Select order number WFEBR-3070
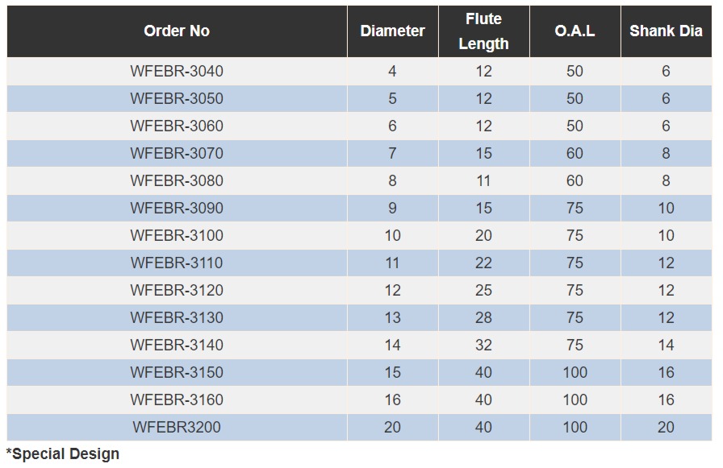 coord(177,154)
